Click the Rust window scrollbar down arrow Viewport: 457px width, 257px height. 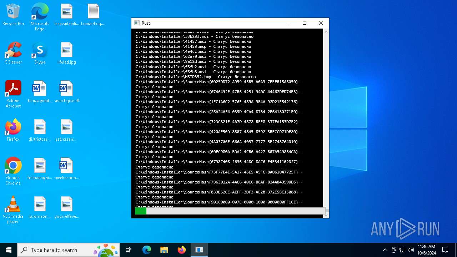click(x=326, y=215)
